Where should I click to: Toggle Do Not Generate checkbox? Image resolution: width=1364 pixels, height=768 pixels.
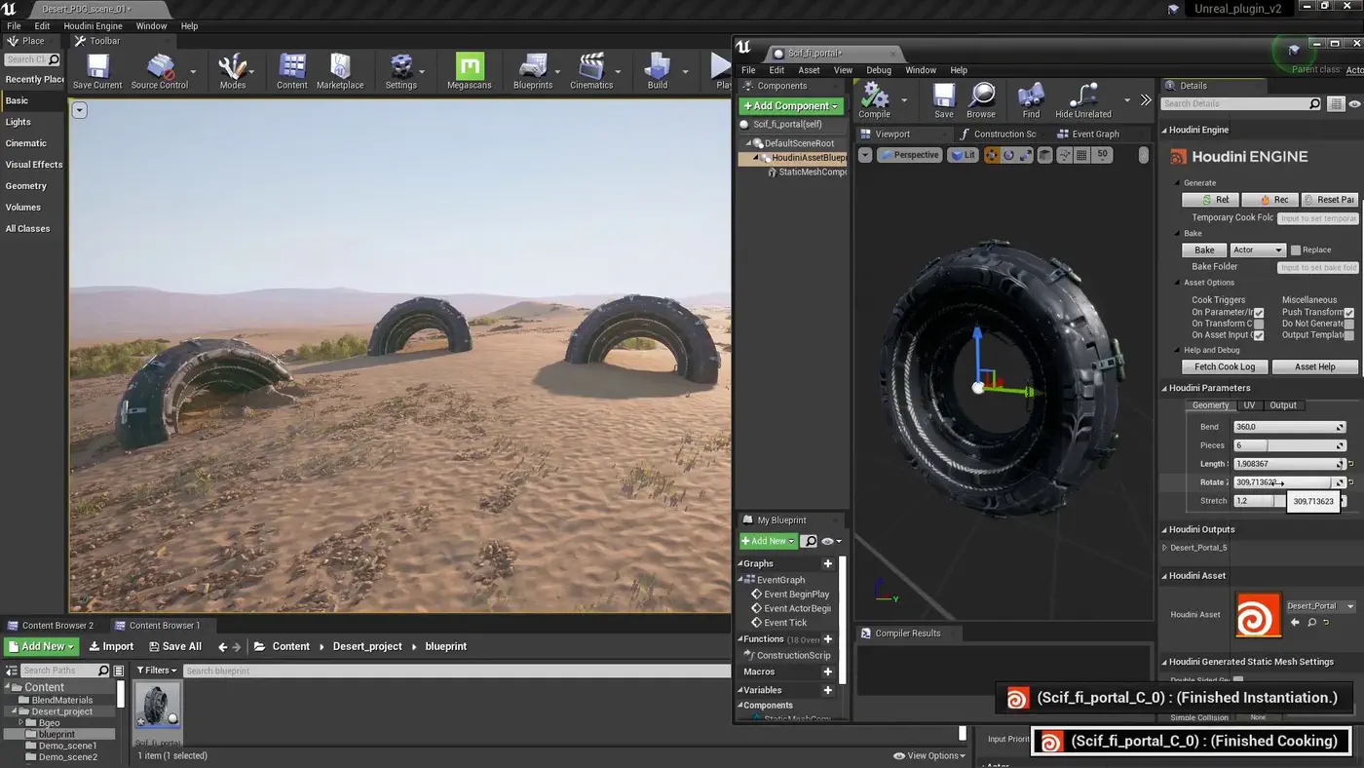click(1349, 324)
